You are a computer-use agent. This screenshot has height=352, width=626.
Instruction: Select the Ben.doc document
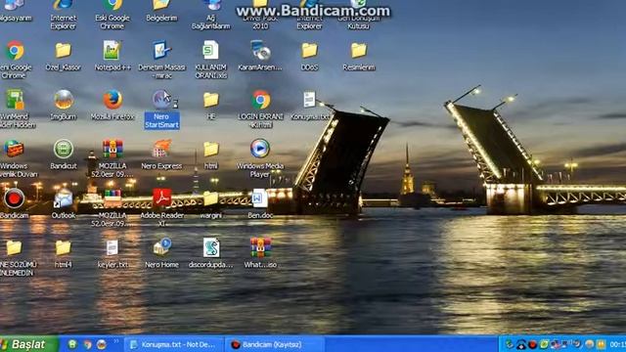coord(260,204)
